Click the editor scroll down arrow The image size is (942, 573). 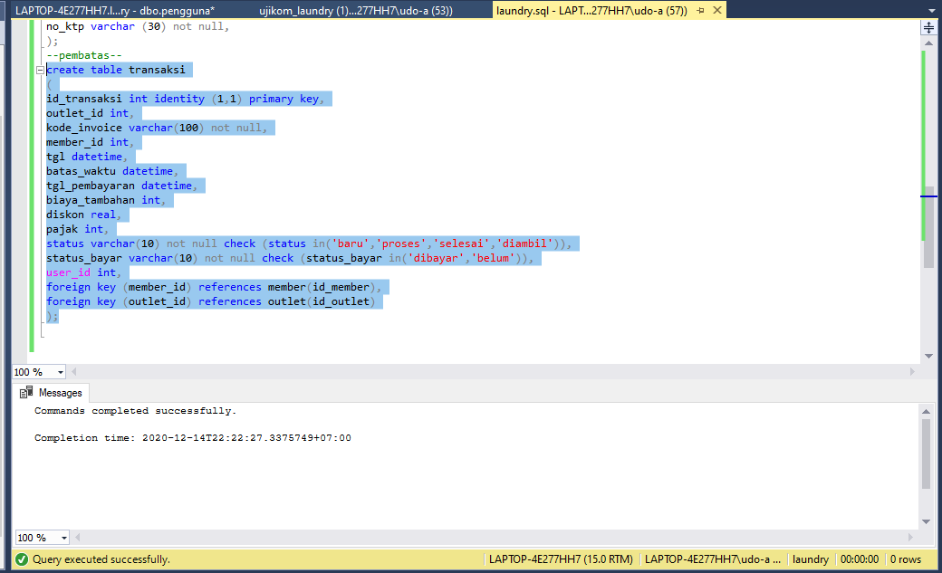pos(928,356)
